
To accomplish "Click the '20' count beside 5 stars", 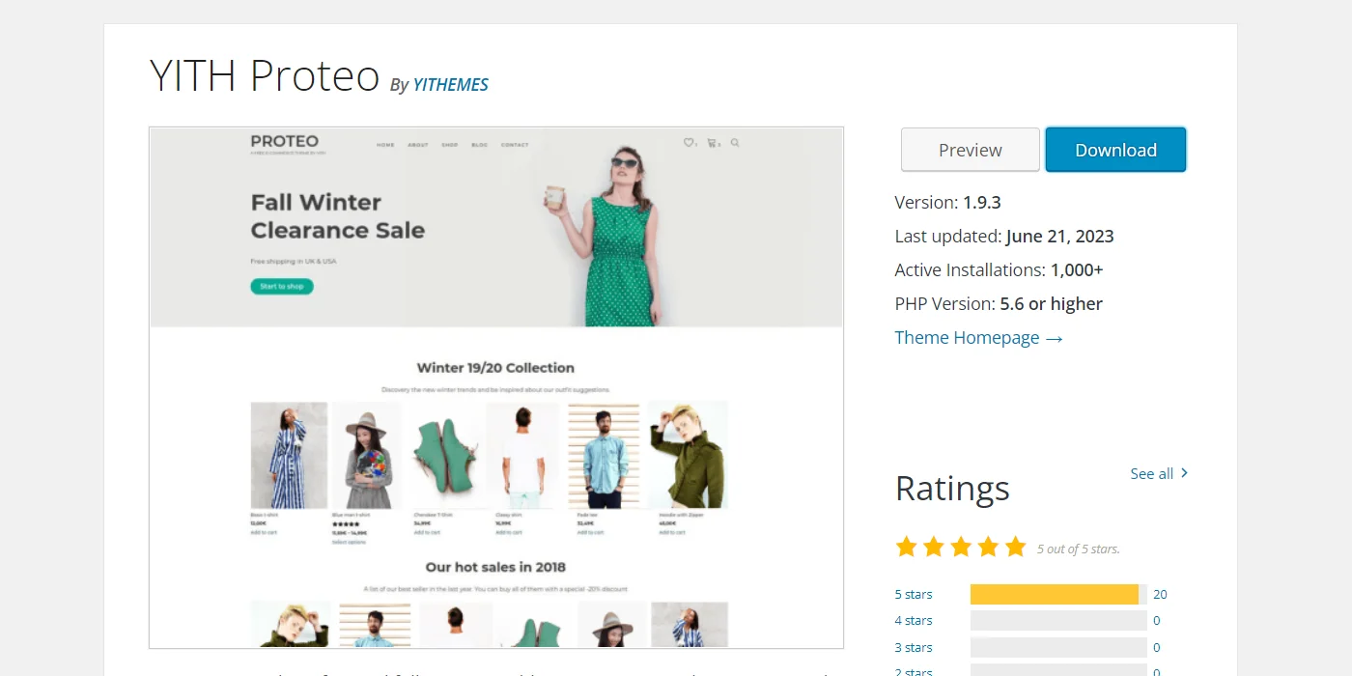I will [1160, 595].
